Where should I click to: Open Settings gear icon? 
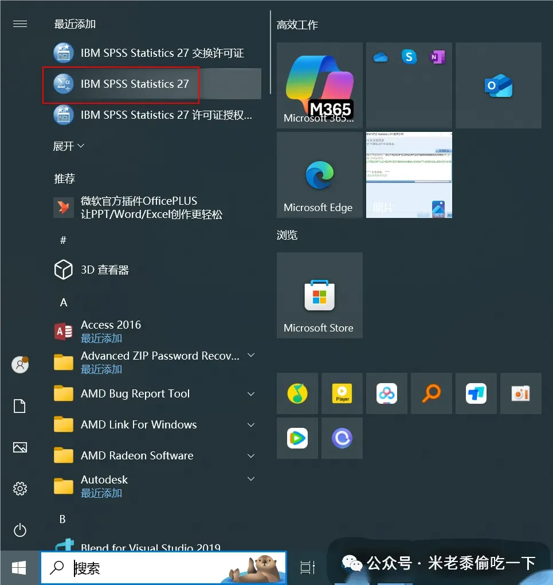tap(19, 489)
